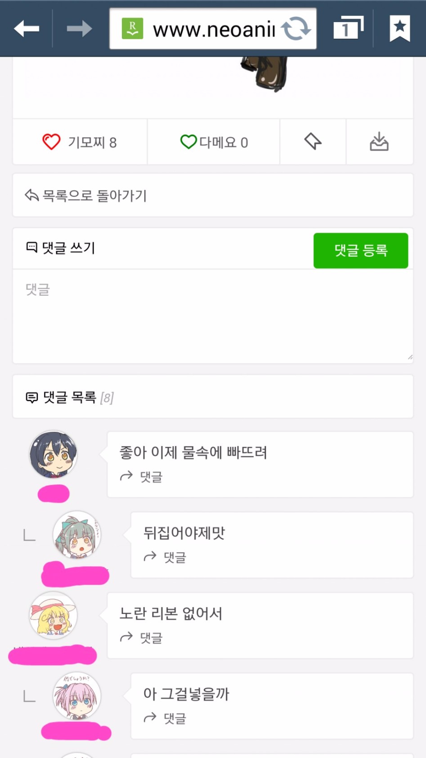Reload the page with refresh icon
Screen dimensions: 426x758
pyautogui.click(x=296, y=28)
